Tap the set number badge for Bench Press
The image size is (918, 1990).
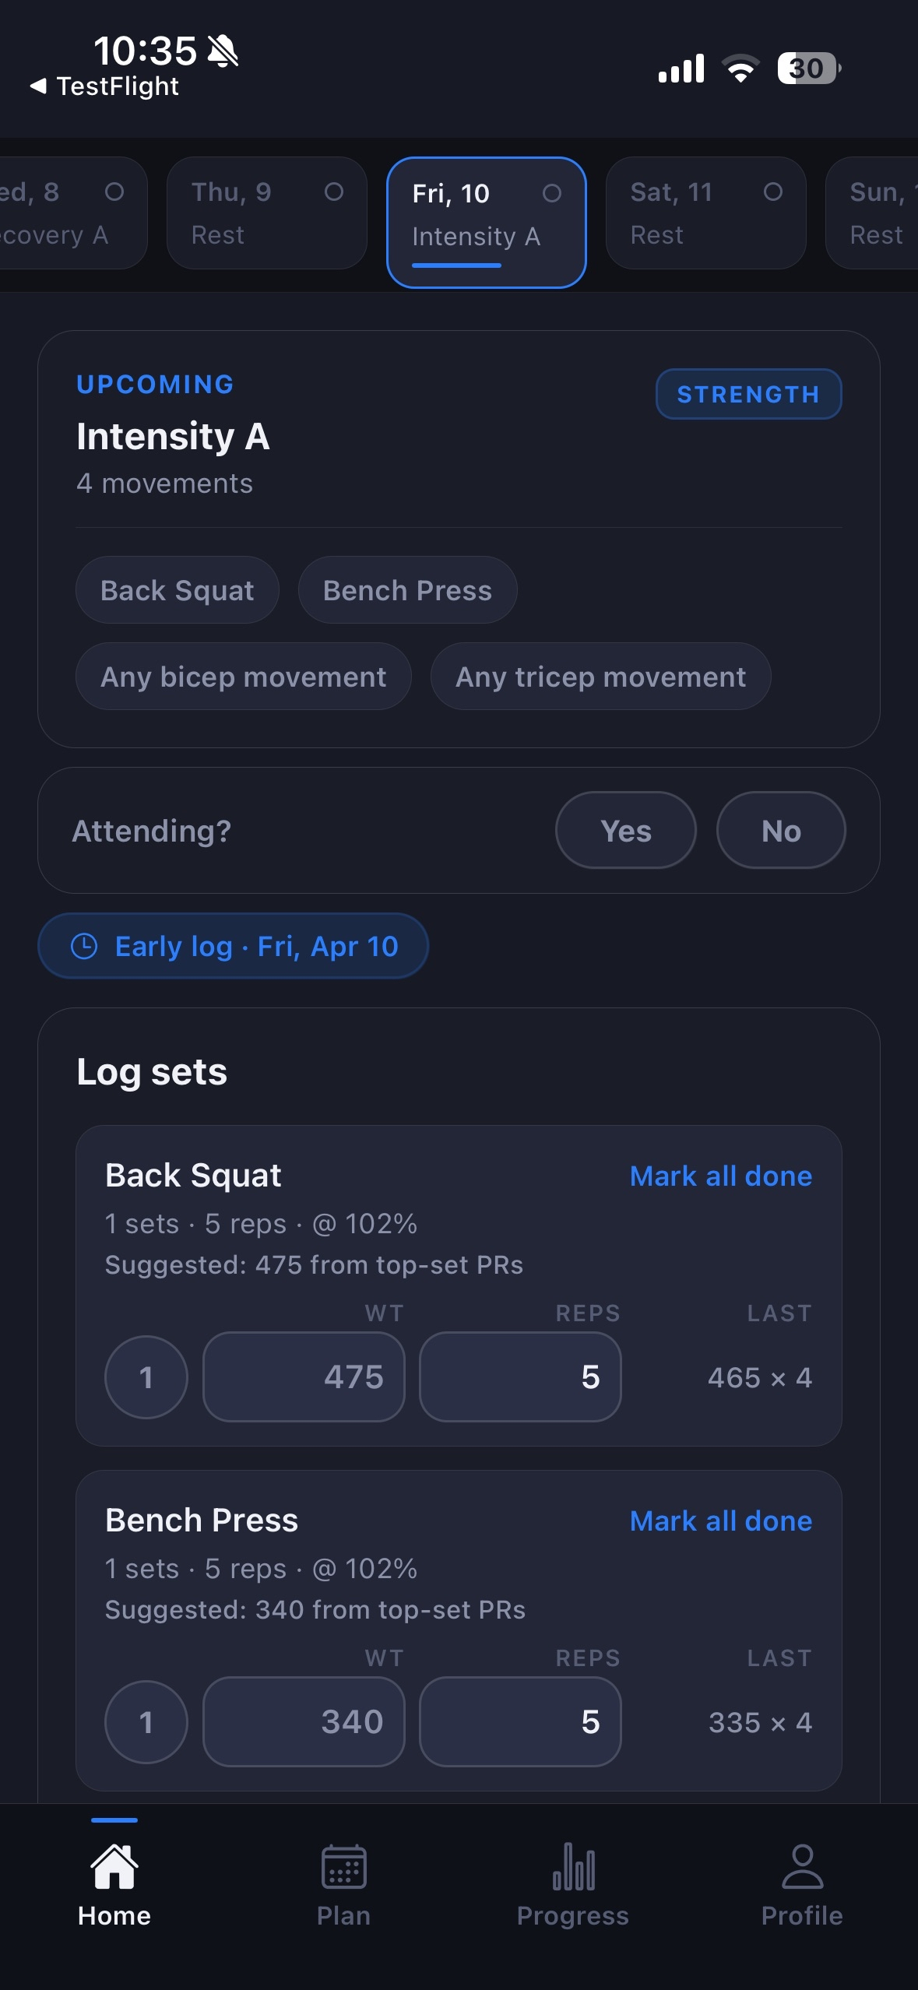[x=146, y=1722]
